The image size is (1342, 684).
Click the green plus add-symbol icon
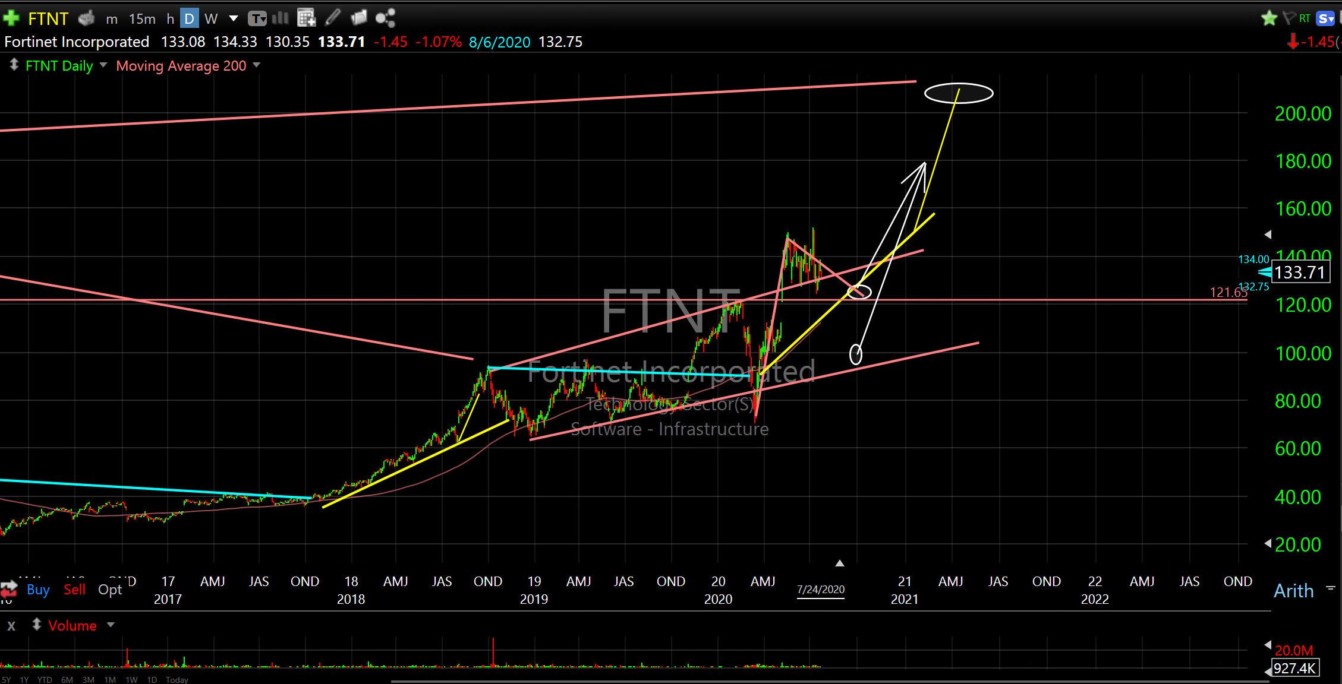pos(11,18)
